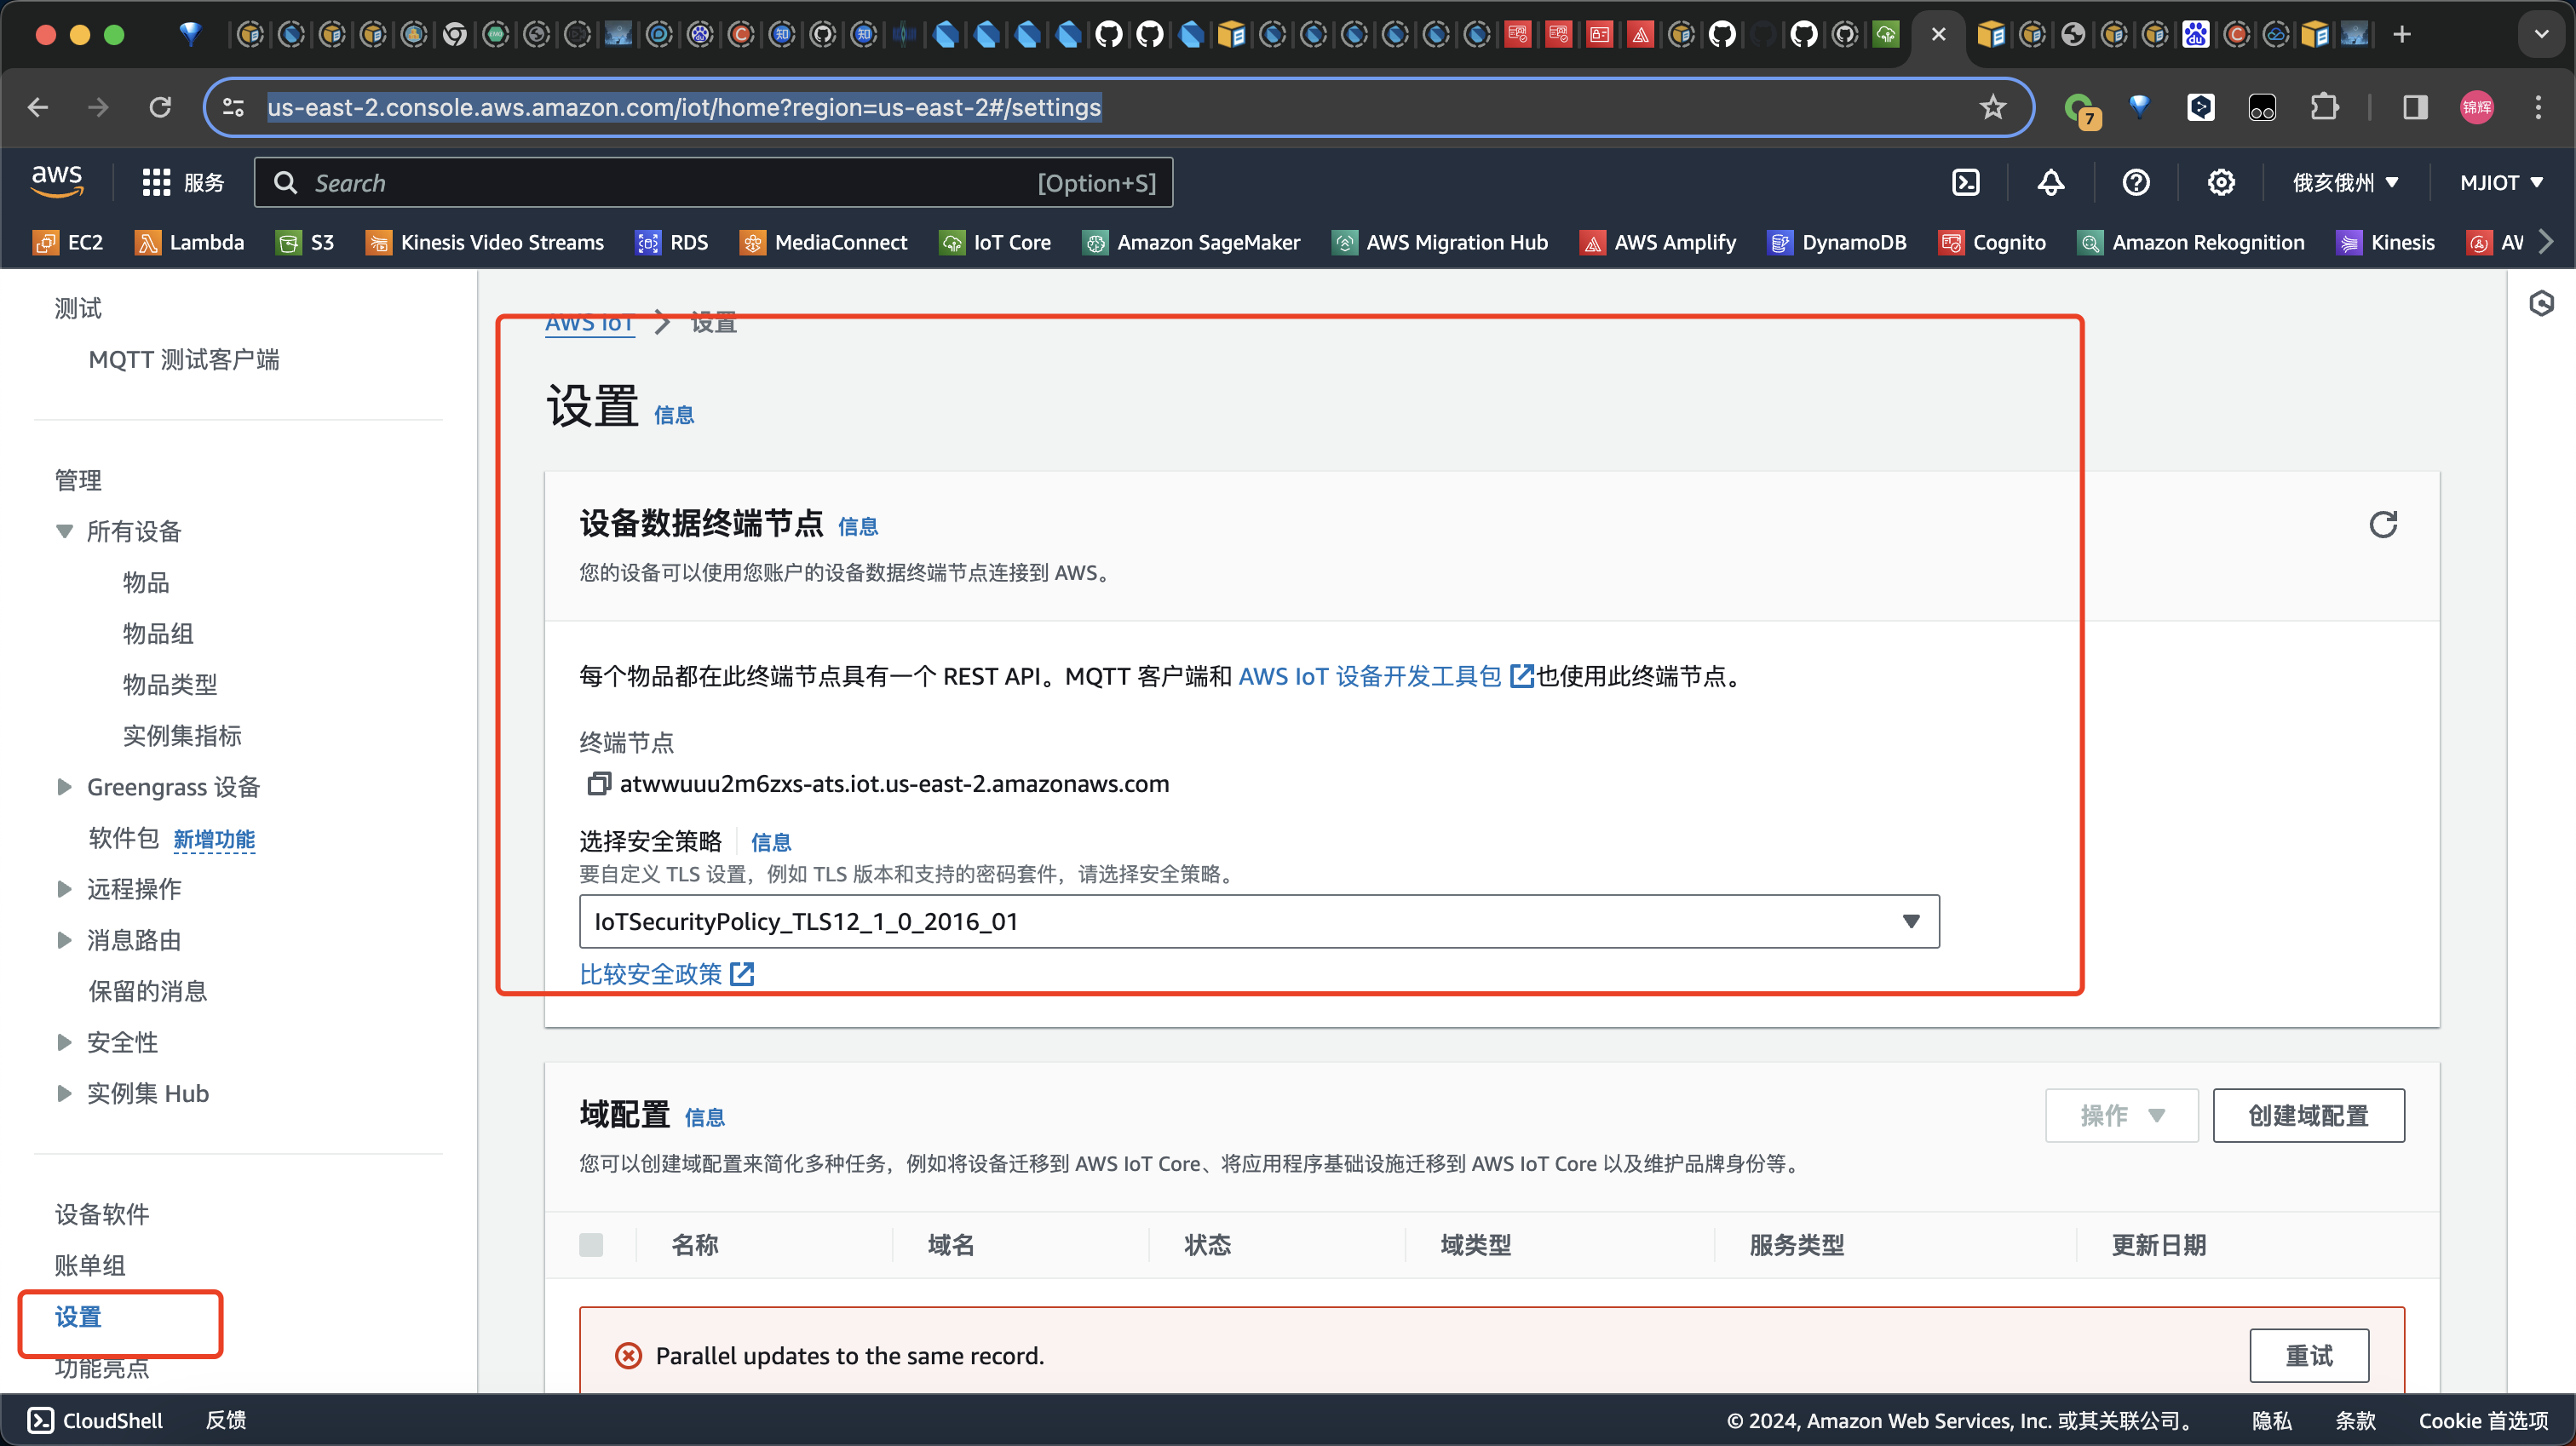Open the DynamoDB shortcut
The width and height of the screenshot is (2576, 1446).
pos(1837,242)
